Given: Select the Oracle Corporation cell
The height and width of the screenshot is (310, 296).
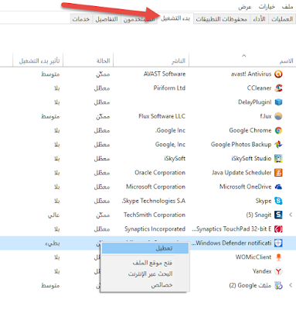Looking at the screenshot, I should pyautogui.click(x=160, y=173).
